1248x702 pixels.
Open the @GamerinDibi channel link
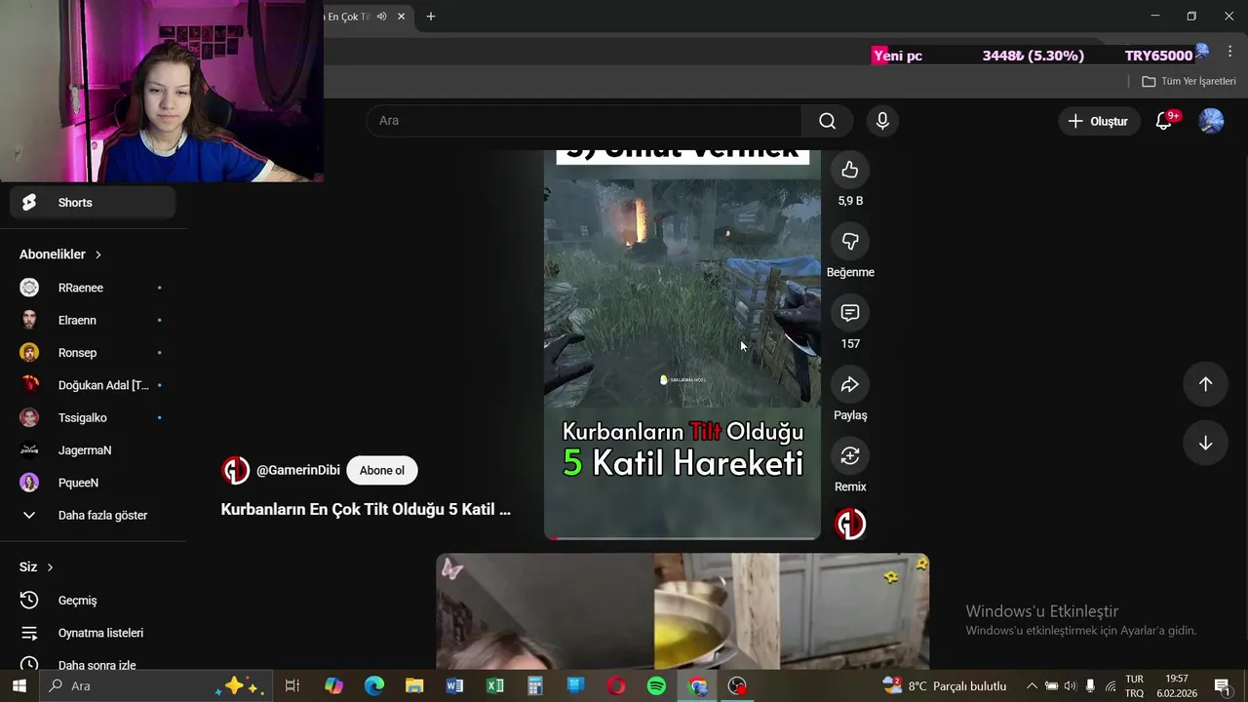point(298,470)
